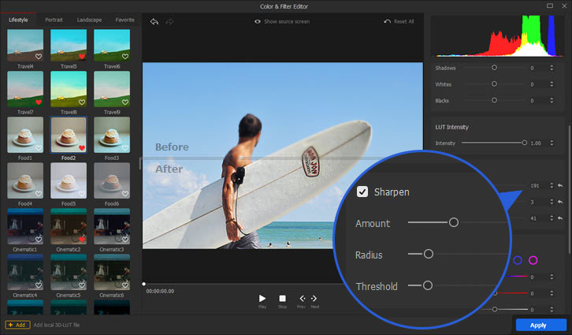Jump to the next frame with Next
Image resolution: width=572 pixels, height=335 pixels.
(314, 299)
